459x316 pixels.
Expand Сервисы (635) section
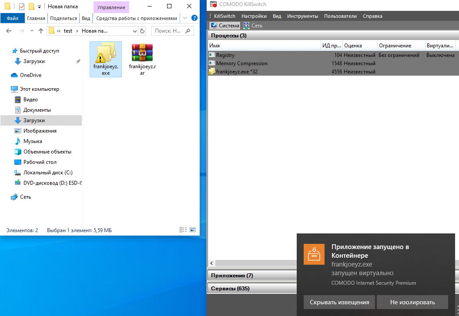pos(252,289)
